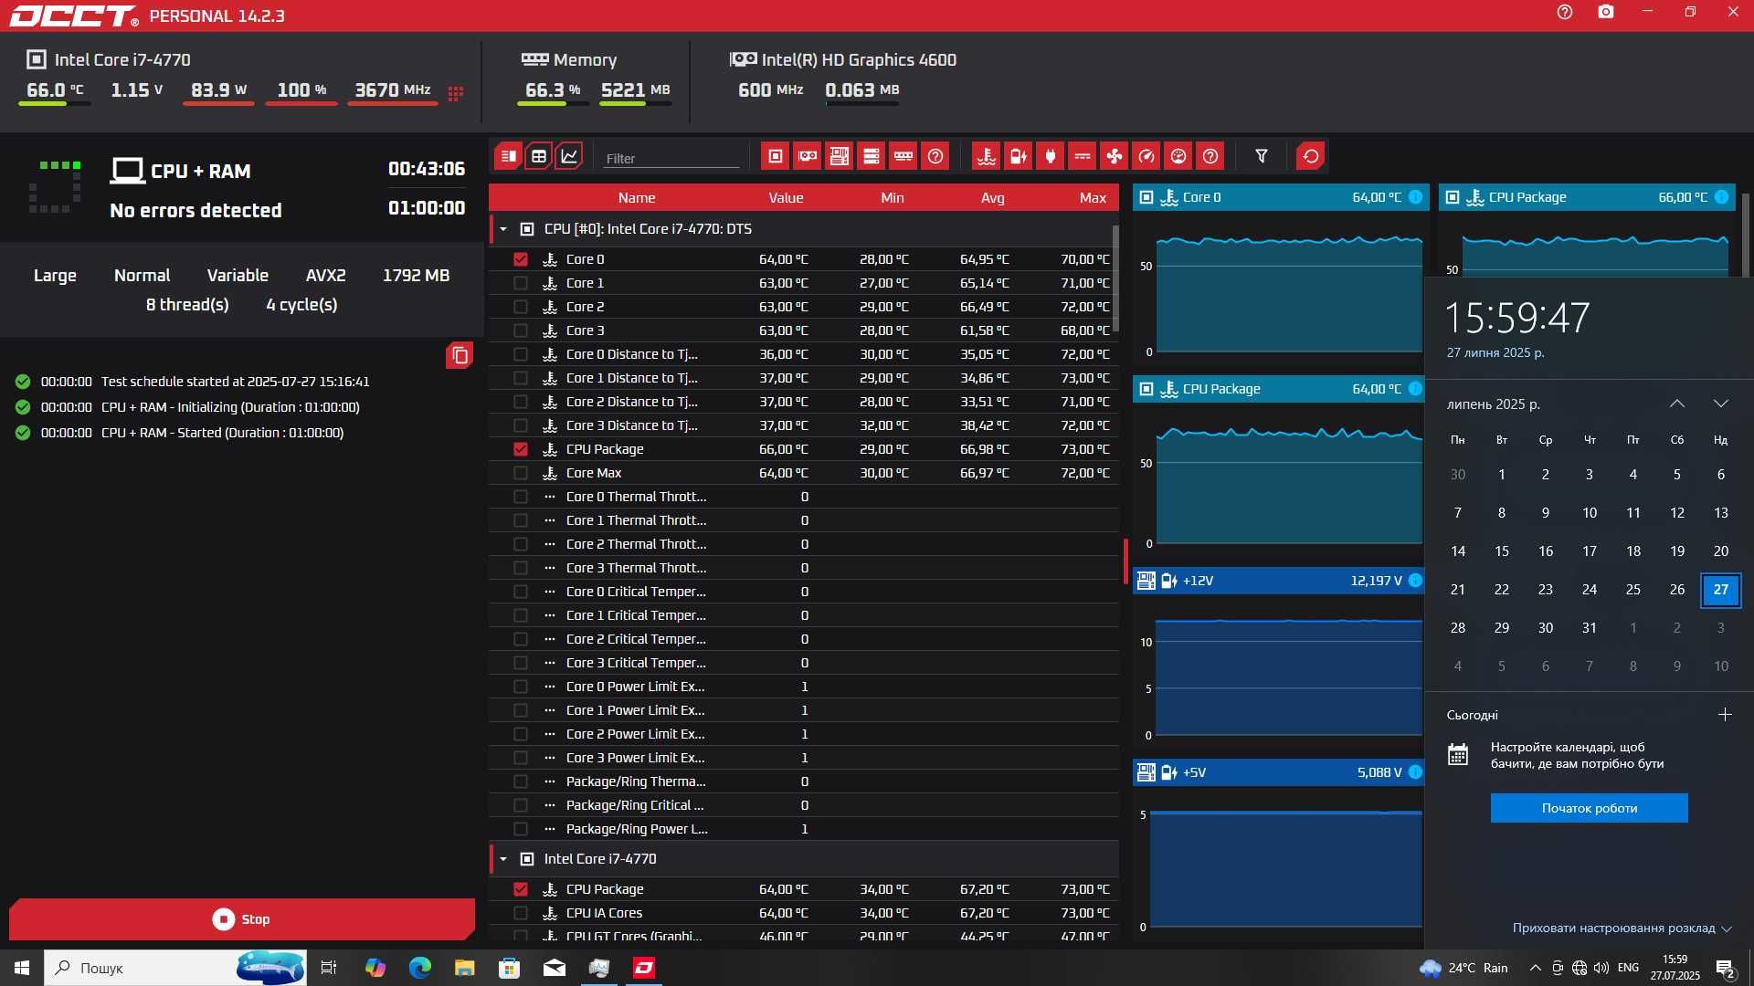This screenshot has width=1754, height=986.
Task: Open OCCT help from title bar
Action: tap(1565, 12)
